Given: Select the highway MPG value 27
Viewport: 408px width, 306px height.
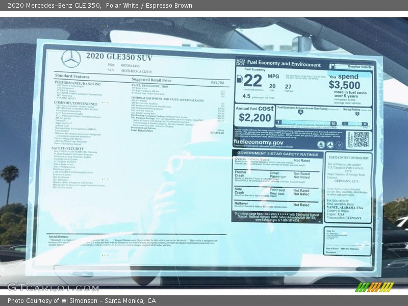Looking at the screenshot, I should pos(288,87).
